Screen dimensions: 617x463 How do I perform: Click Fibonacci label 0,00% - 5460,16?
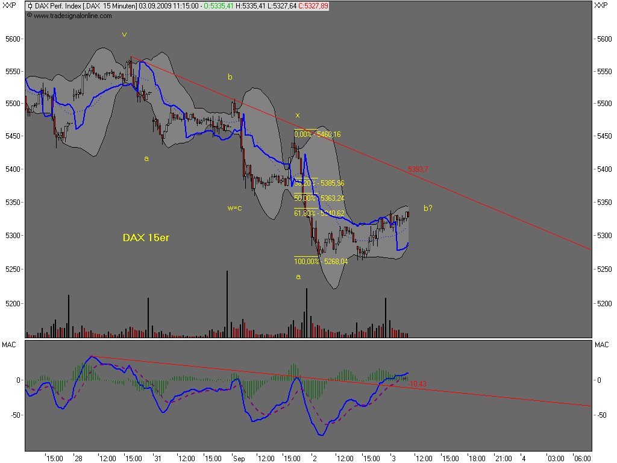pos(318,134)
